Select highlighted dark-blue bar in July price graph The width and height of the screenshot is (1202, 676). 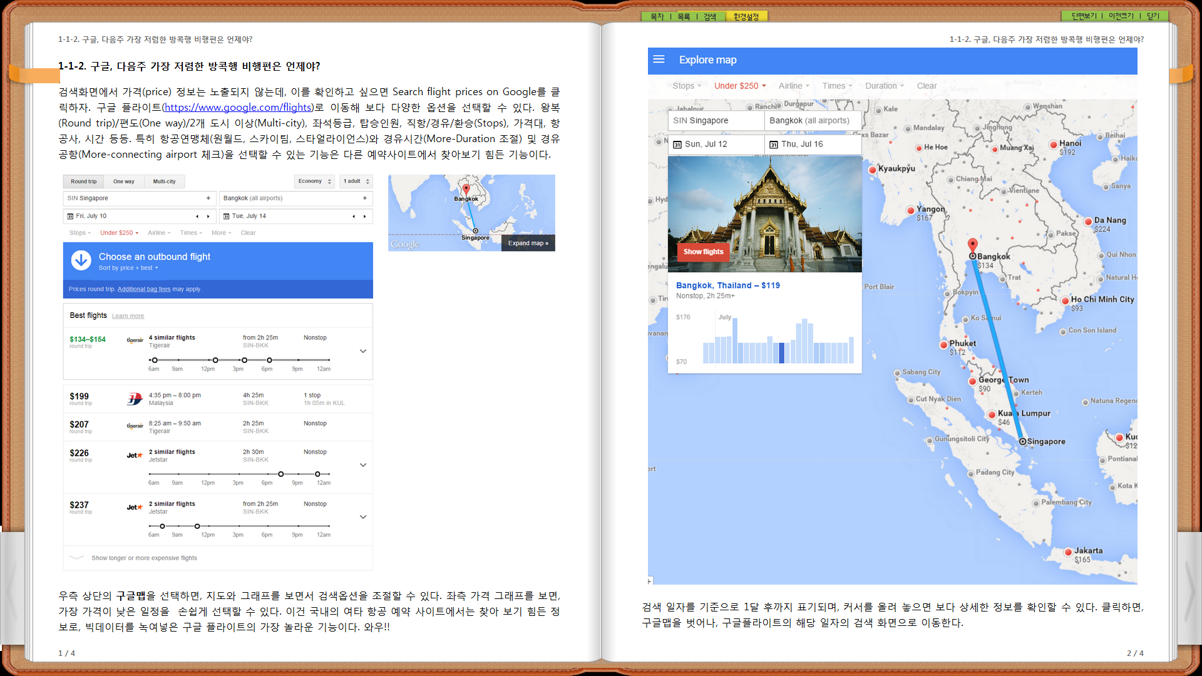[781, 353]
